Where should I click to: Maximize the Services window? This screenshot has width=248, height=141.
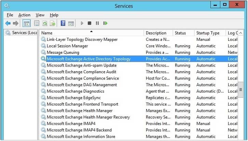tap(224, 5)
